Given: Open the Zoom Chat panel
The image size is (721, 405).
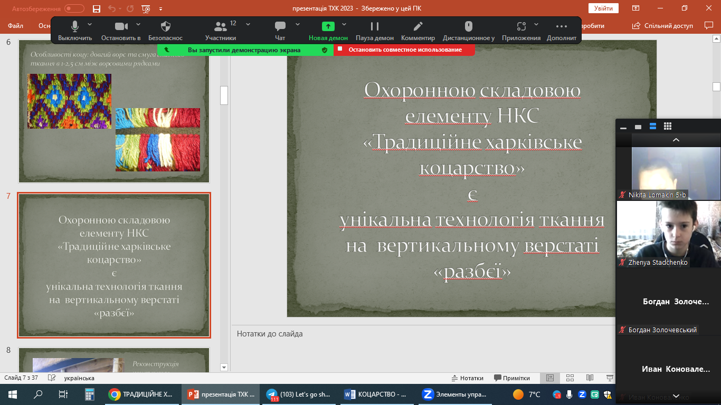Looking at the screenshot, I should (x=280, y=31).
